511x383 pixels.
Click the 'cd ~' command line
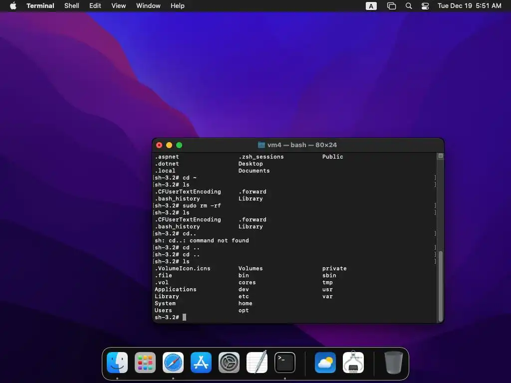176,178
